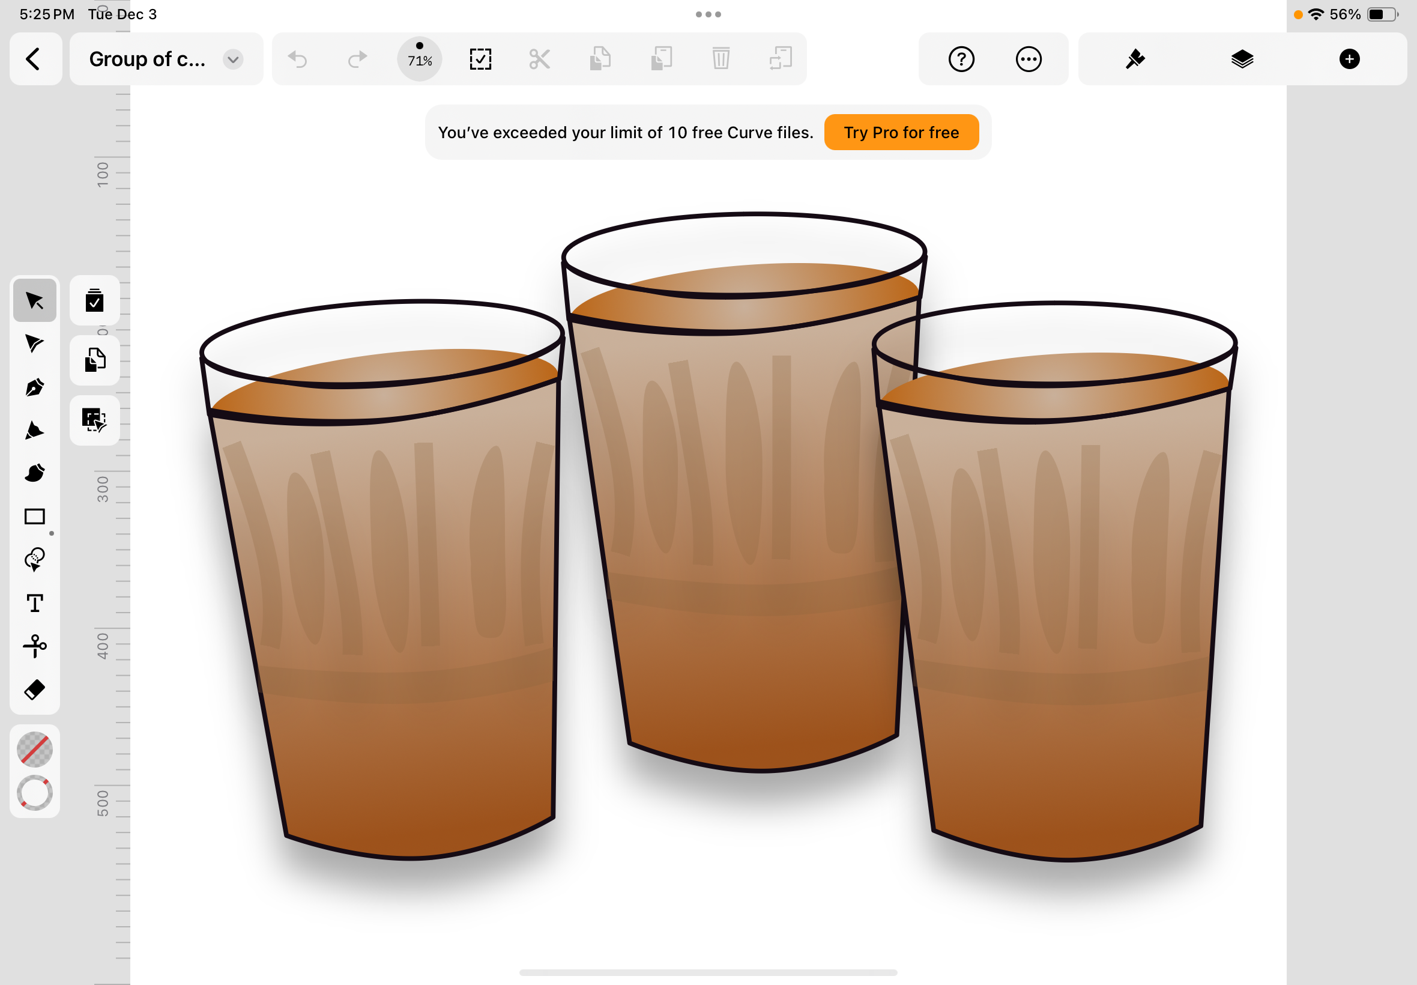The height and width of the screenshot is (985, 1417).
Task: Open the add menu plus button
Action: (1349, 59)
